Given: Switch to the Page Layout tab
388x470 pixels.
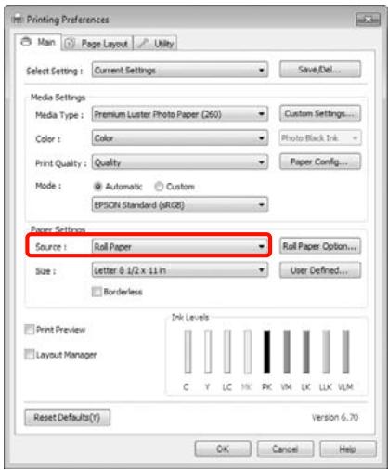Looking at the screenshot, I should [x=97, y=43].
